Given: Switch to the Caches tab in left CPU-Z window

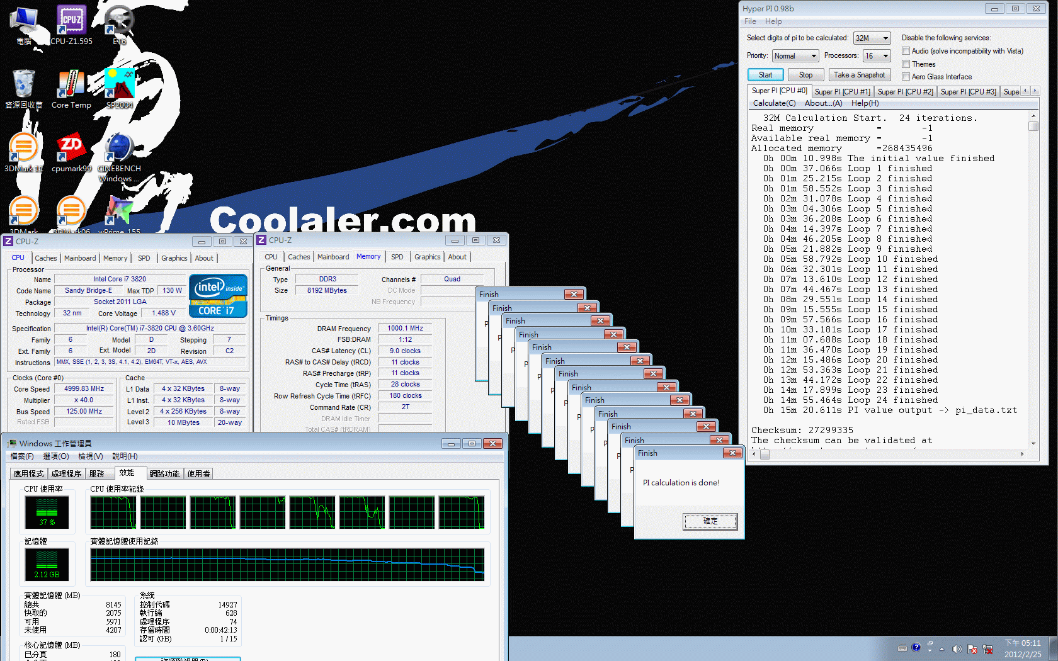Looking at the screenshot, I should point(46,258).
